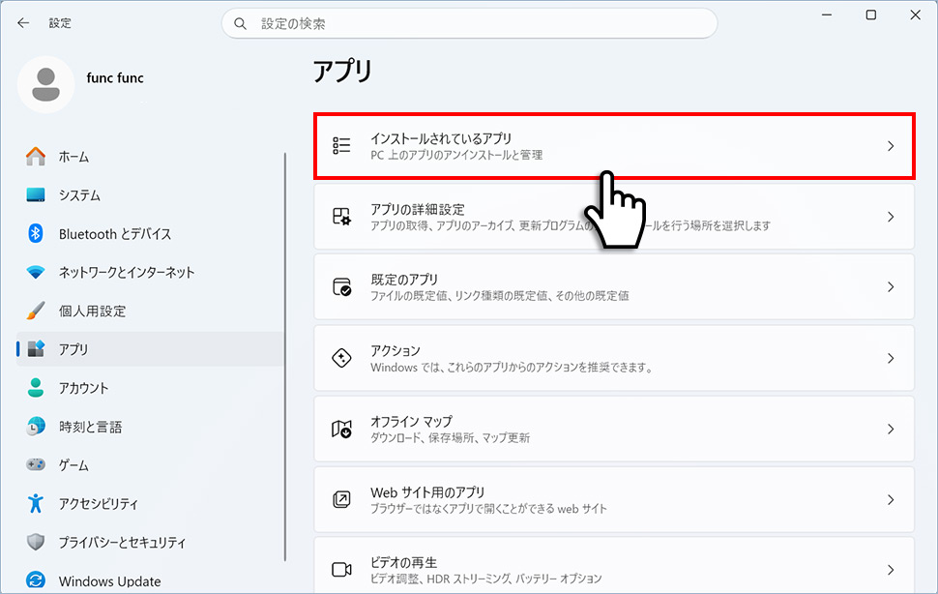Click the offline maps icon
Viewport: 938px width, 594px height.
click(341, 429)
